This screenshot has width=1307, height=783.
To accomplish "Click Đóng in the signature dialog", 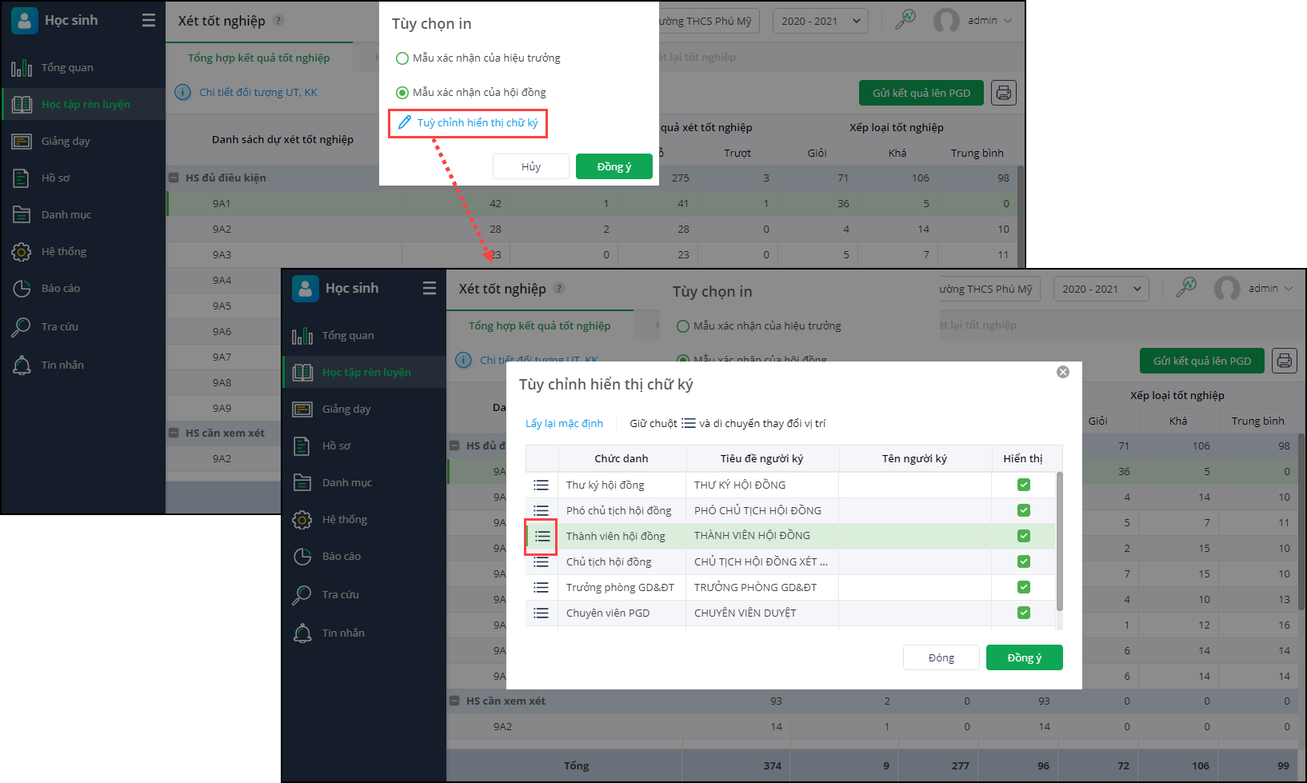I will 941,657.
